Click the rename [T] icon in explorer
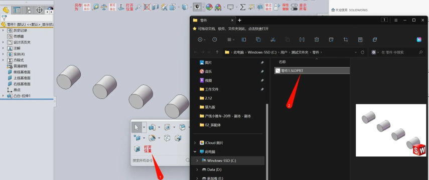 (x=302, y=39)
